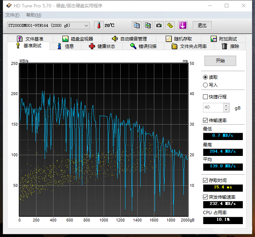The image size is (255, 237).
Task: Click the 15.4 ms access time value
Action: [x=223, y=188]
